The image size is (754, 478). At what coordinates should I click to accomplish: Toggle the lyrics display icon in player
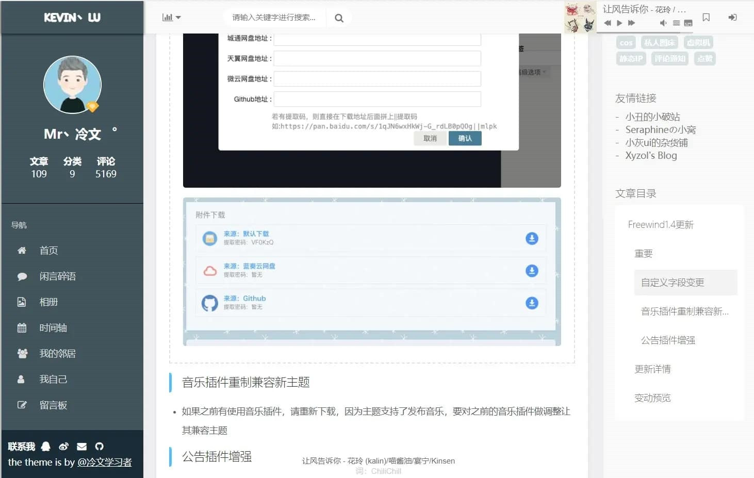(x=688, y=23)
